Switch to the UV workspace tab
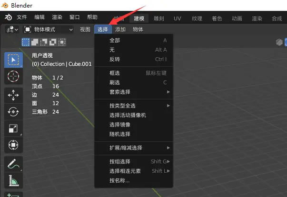287x197 pixels. (x=177, y=18)
